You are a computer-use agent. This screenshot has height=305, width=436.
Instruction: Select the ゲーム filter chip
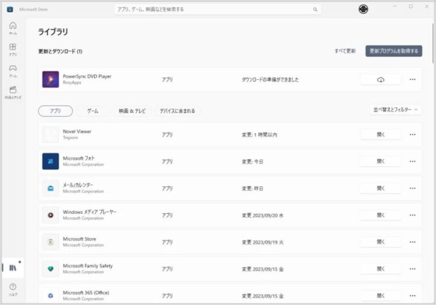(x=93, y=111)
